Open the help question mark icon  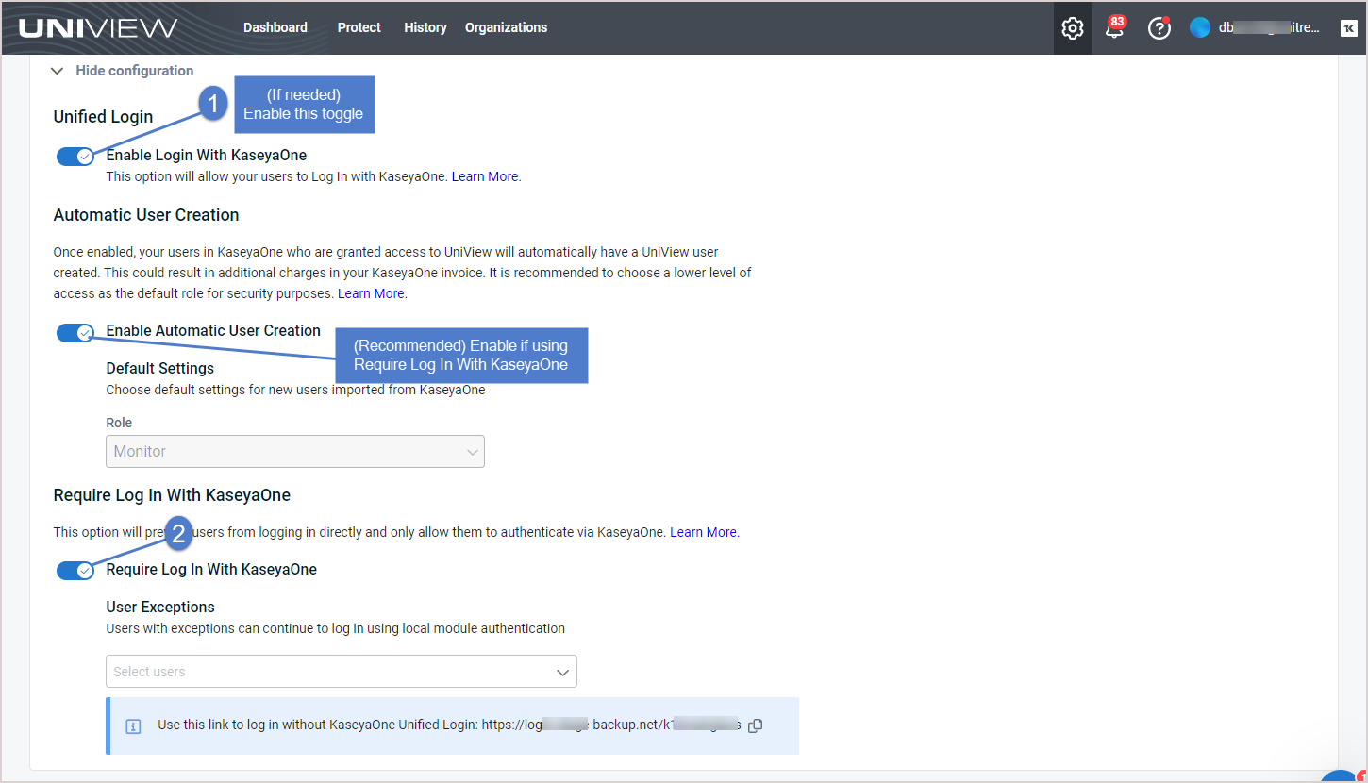coord(1159,28)
